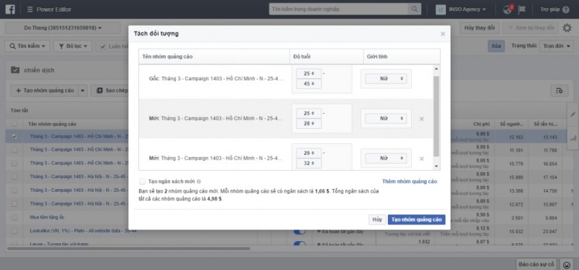Sort by Chi phí column header
The height and width of the screenshot is (270, 579).
pyautogui.click(x=481, y=124)
